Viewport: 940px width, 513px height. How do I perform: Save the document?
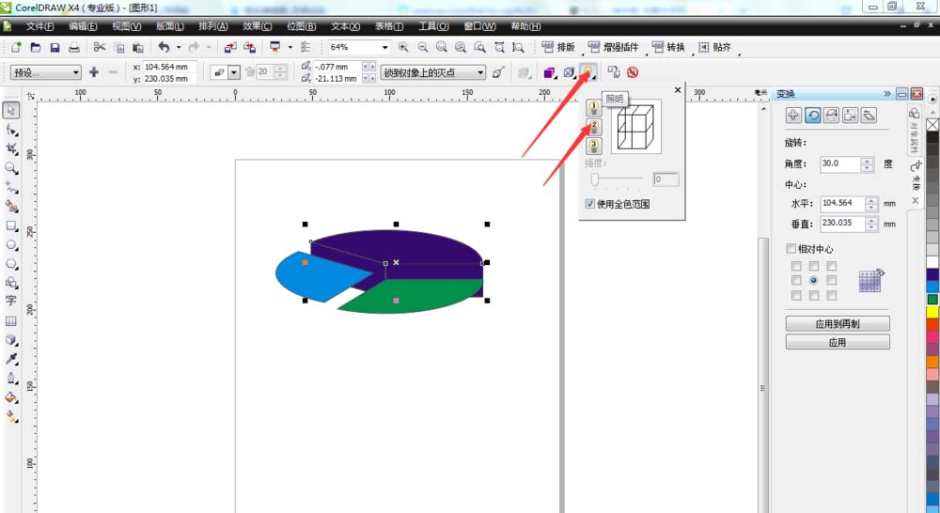coord(55,47)
